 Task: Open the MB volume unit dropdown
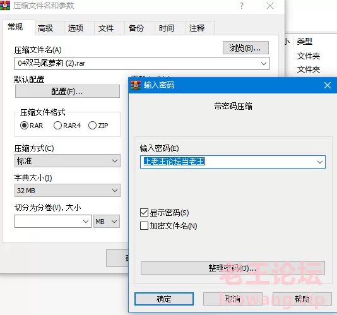(107, 221)
